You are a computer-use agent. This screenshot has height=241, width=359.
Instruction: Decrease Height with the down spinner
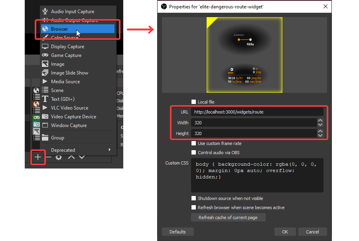point(320,135)
